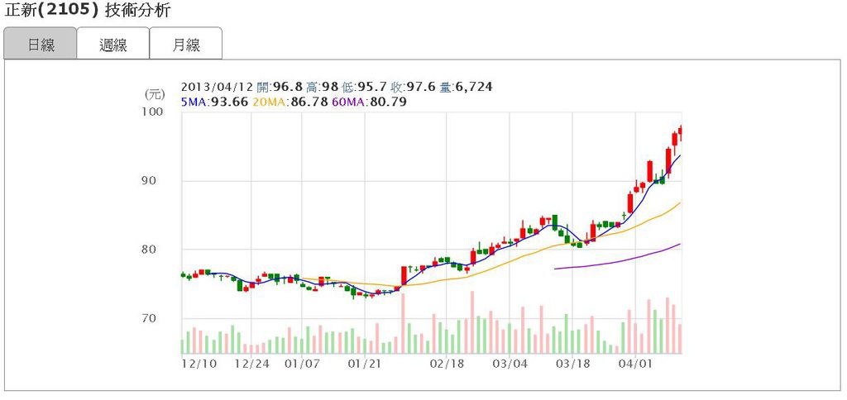Click the 2013/04/12 date text

[x=218, y=87]
